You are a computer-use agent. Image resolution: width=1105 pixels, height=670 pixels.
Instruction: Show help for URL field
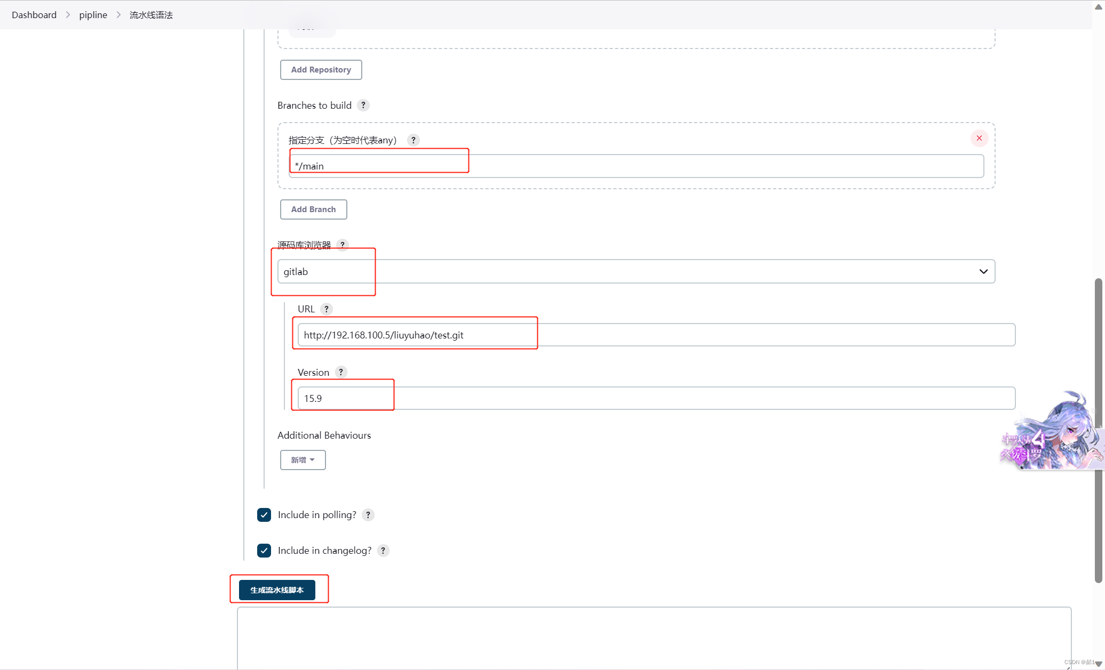coord(327,309)
